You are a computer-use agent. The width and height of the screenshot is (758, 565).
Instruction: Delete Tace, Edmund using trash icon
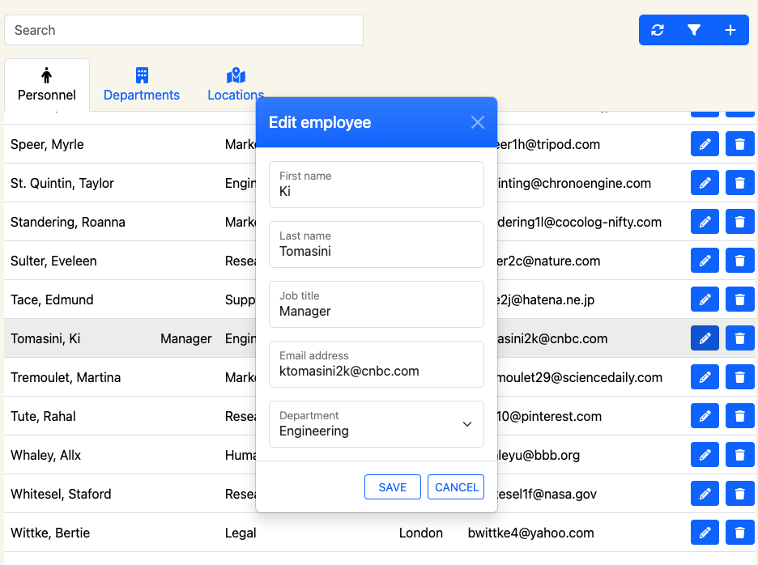click(x=739, y=299)
